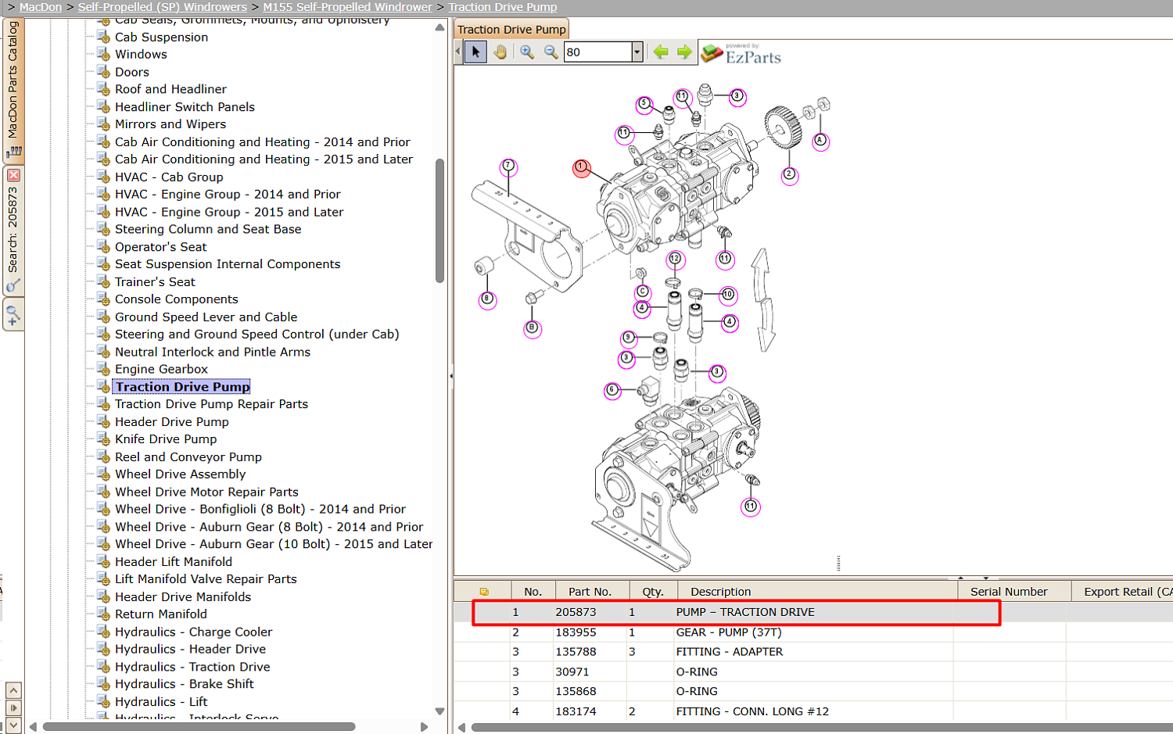Open HVAC - Engine Group - 2014 and Prior
1173x734 pixels.
228,195
